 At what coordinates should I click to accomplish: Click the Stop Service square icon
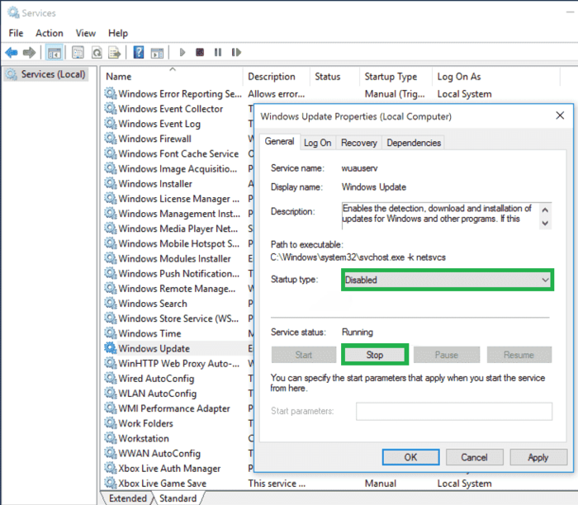[x=200, y=53]
